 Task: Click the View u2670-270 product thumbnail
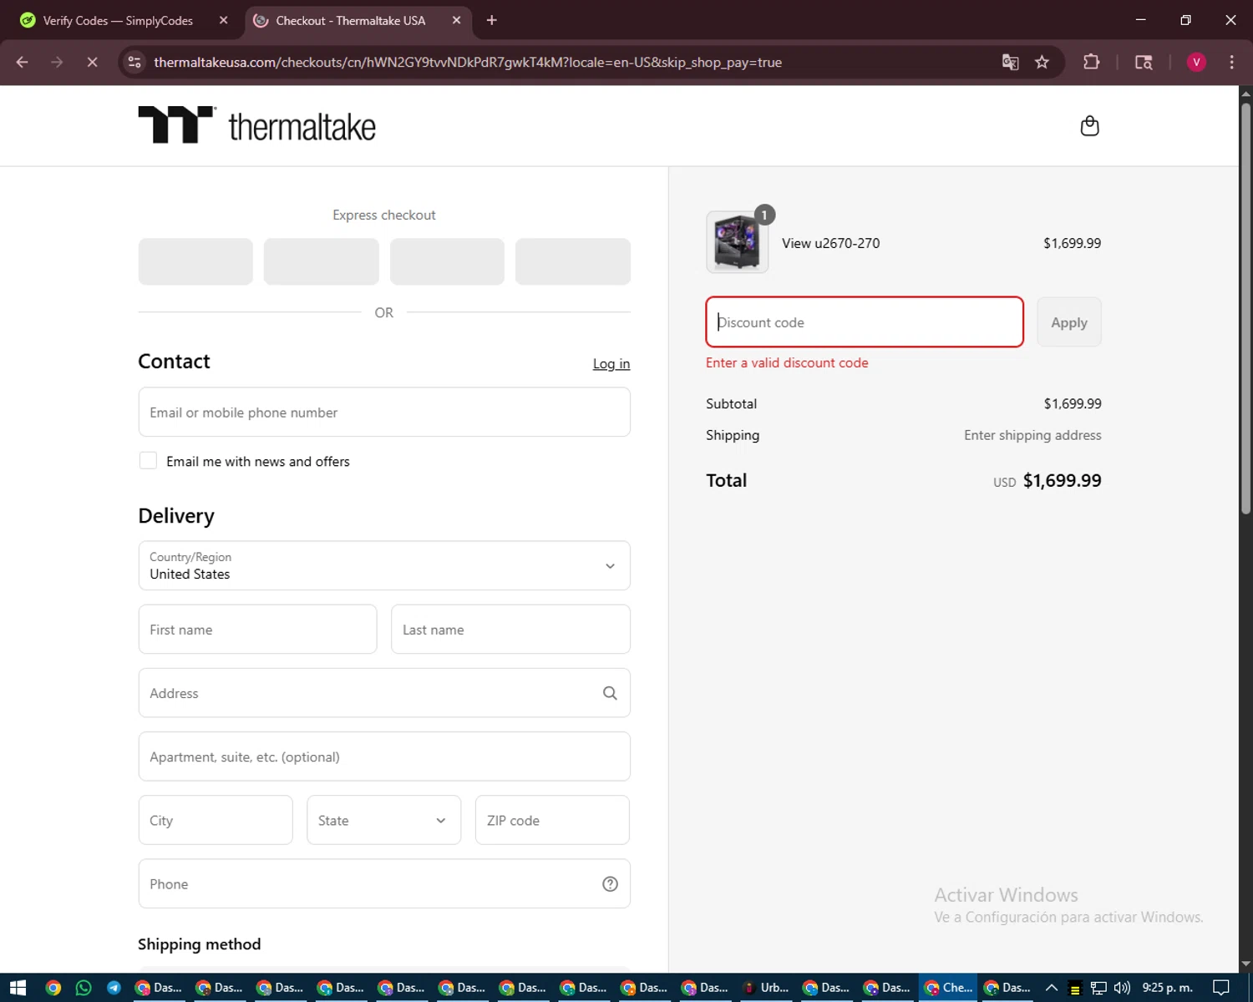737,242
